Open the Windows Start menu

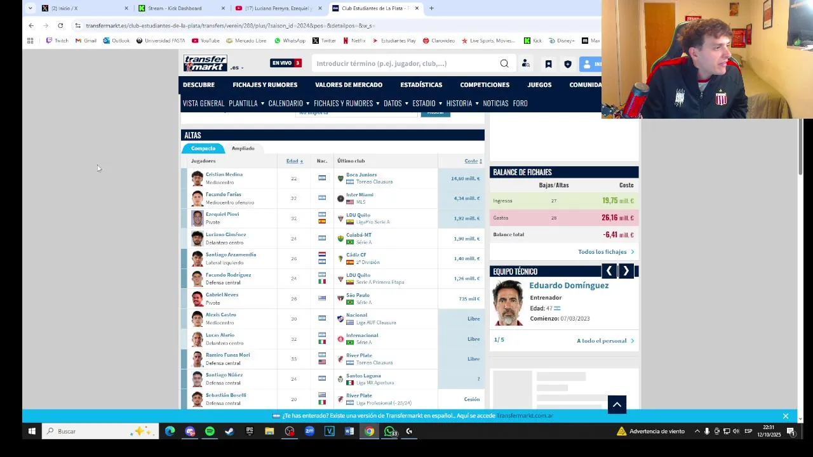click(x=32, y=432)
